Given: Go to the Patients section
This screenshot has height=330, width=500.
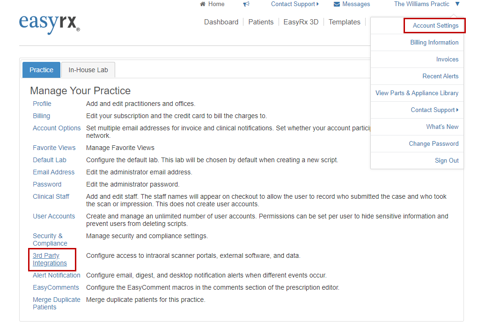Looking at the screenshot, I should [x=261, y=22].
